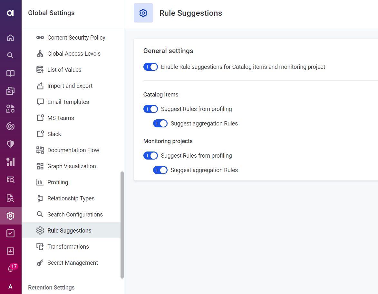The image size is (378, 294).
Task: Open the monitoring pulse icon in rail
Action: [10, 251]
